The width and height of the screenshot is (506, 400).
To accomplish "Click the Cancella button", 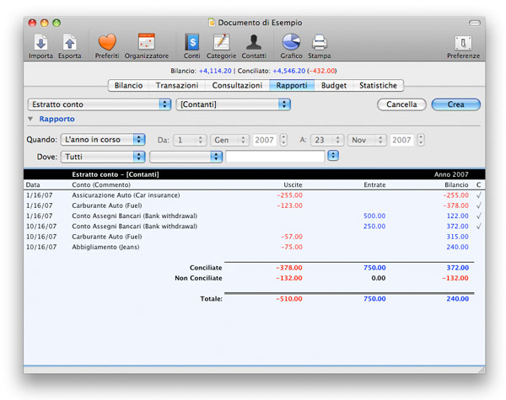I will [x=401, y=104].
